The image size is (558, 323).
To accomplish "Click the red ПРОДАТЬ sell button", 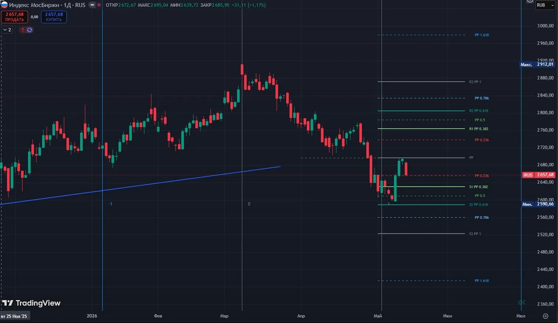I will click(x=14, y=17).
